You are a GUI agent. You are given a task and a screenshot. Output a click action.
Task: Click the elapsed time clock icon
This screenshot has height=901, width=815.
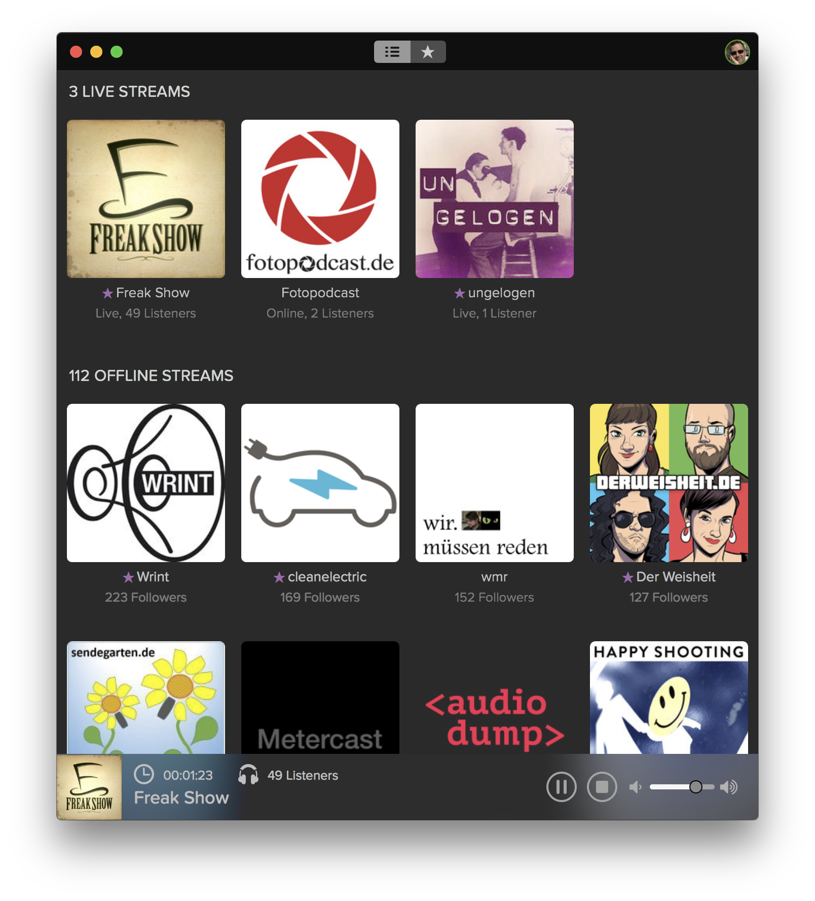144,775
